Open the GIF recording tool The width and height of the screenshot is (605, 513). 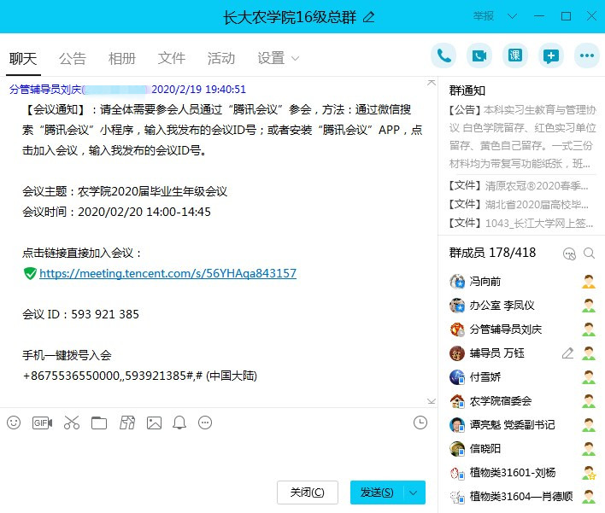42,423
